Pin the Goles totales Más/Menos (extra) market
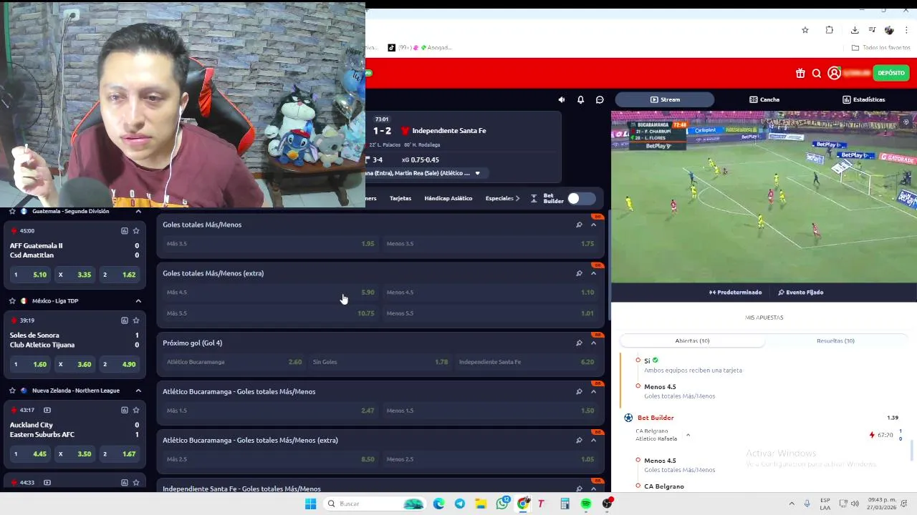 pyautogui.click(x=579, y=273)
